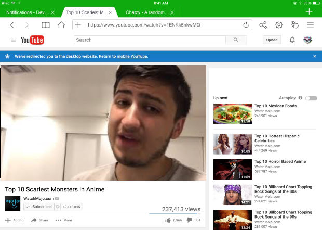Image resolution: width=322 pixels, height=230 pixels.
Task: Expand the More actions menu
Action: click(64, 220)
